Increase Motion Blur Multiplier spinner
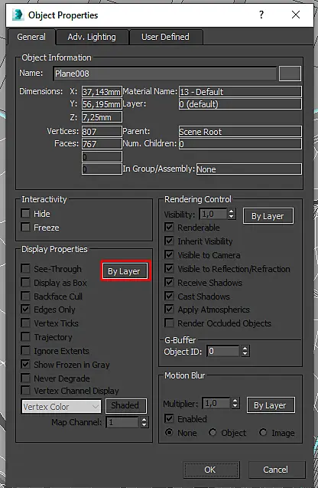 pos(235,401)
